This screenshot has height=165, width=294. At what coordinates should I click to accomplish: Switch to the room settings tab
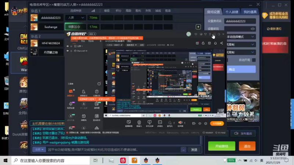pyautogui.click(x=214, y=12)
